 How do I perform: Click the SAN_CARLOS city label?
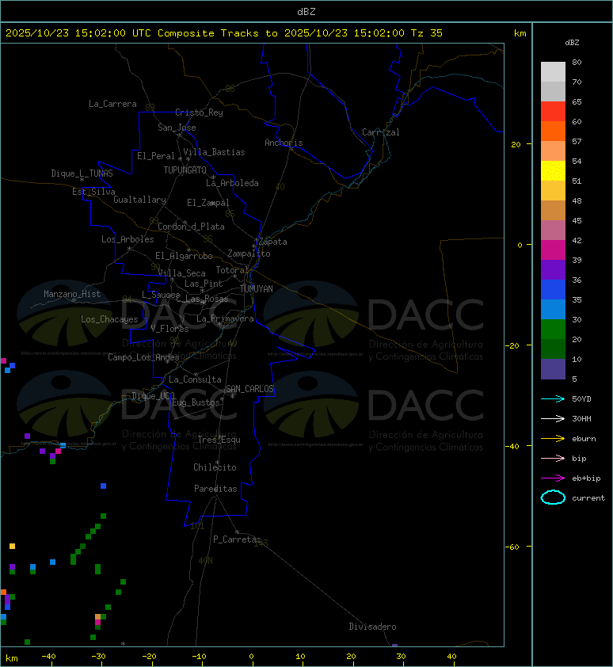tap(249, 389)
